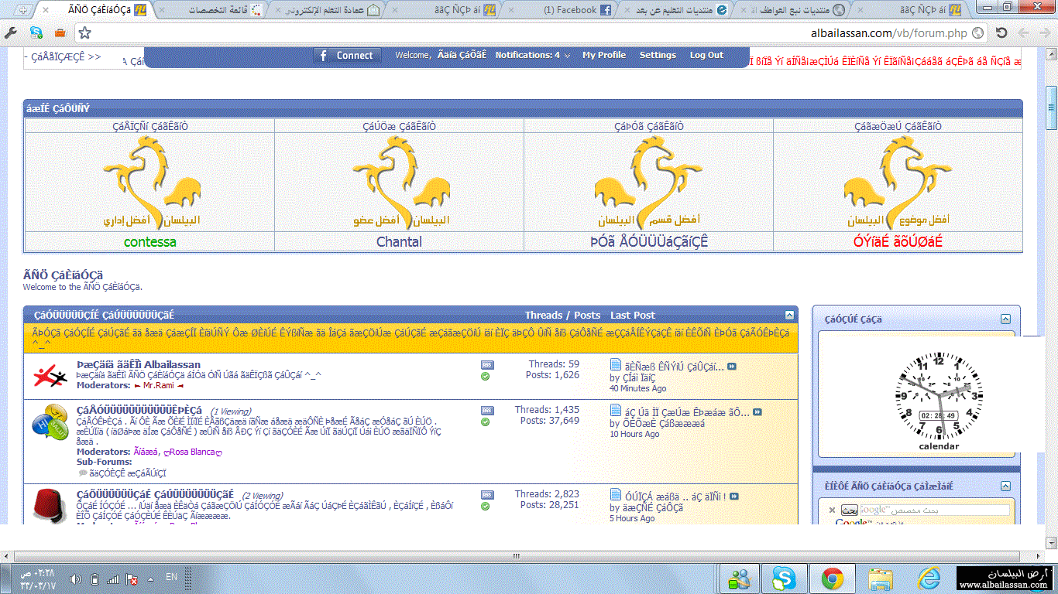The height and width of the screenshot is (594, 1058).
Task: Collapse the Google search side panel
Action: pos(1005,486)
